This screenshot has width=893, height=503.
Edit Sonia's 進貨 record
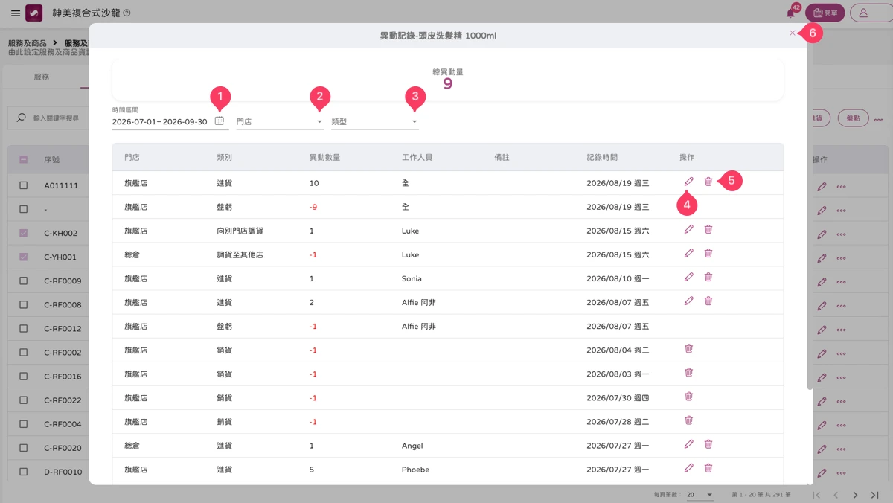(x=689, y=277)
